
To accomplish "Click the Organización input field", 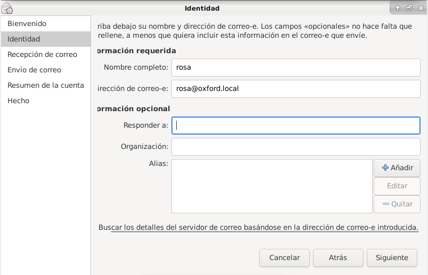I will point(295,146).
